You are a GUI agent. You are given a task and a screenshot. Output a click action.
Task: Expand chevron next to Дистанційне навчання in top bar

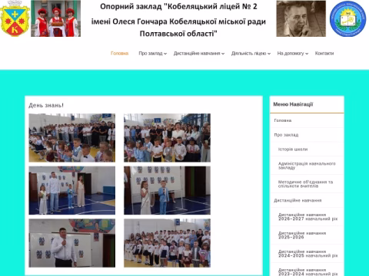click(223, 54)
